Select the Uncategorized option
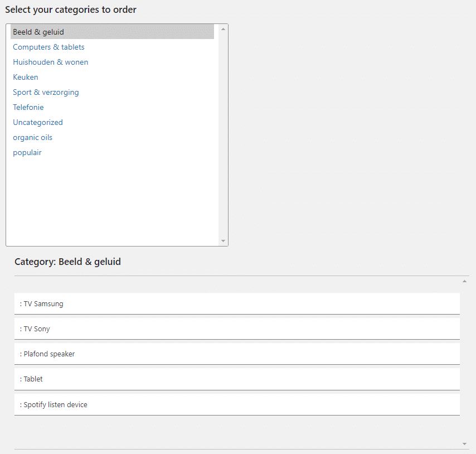The image size is (476, 454). click(x=38, y=122)
